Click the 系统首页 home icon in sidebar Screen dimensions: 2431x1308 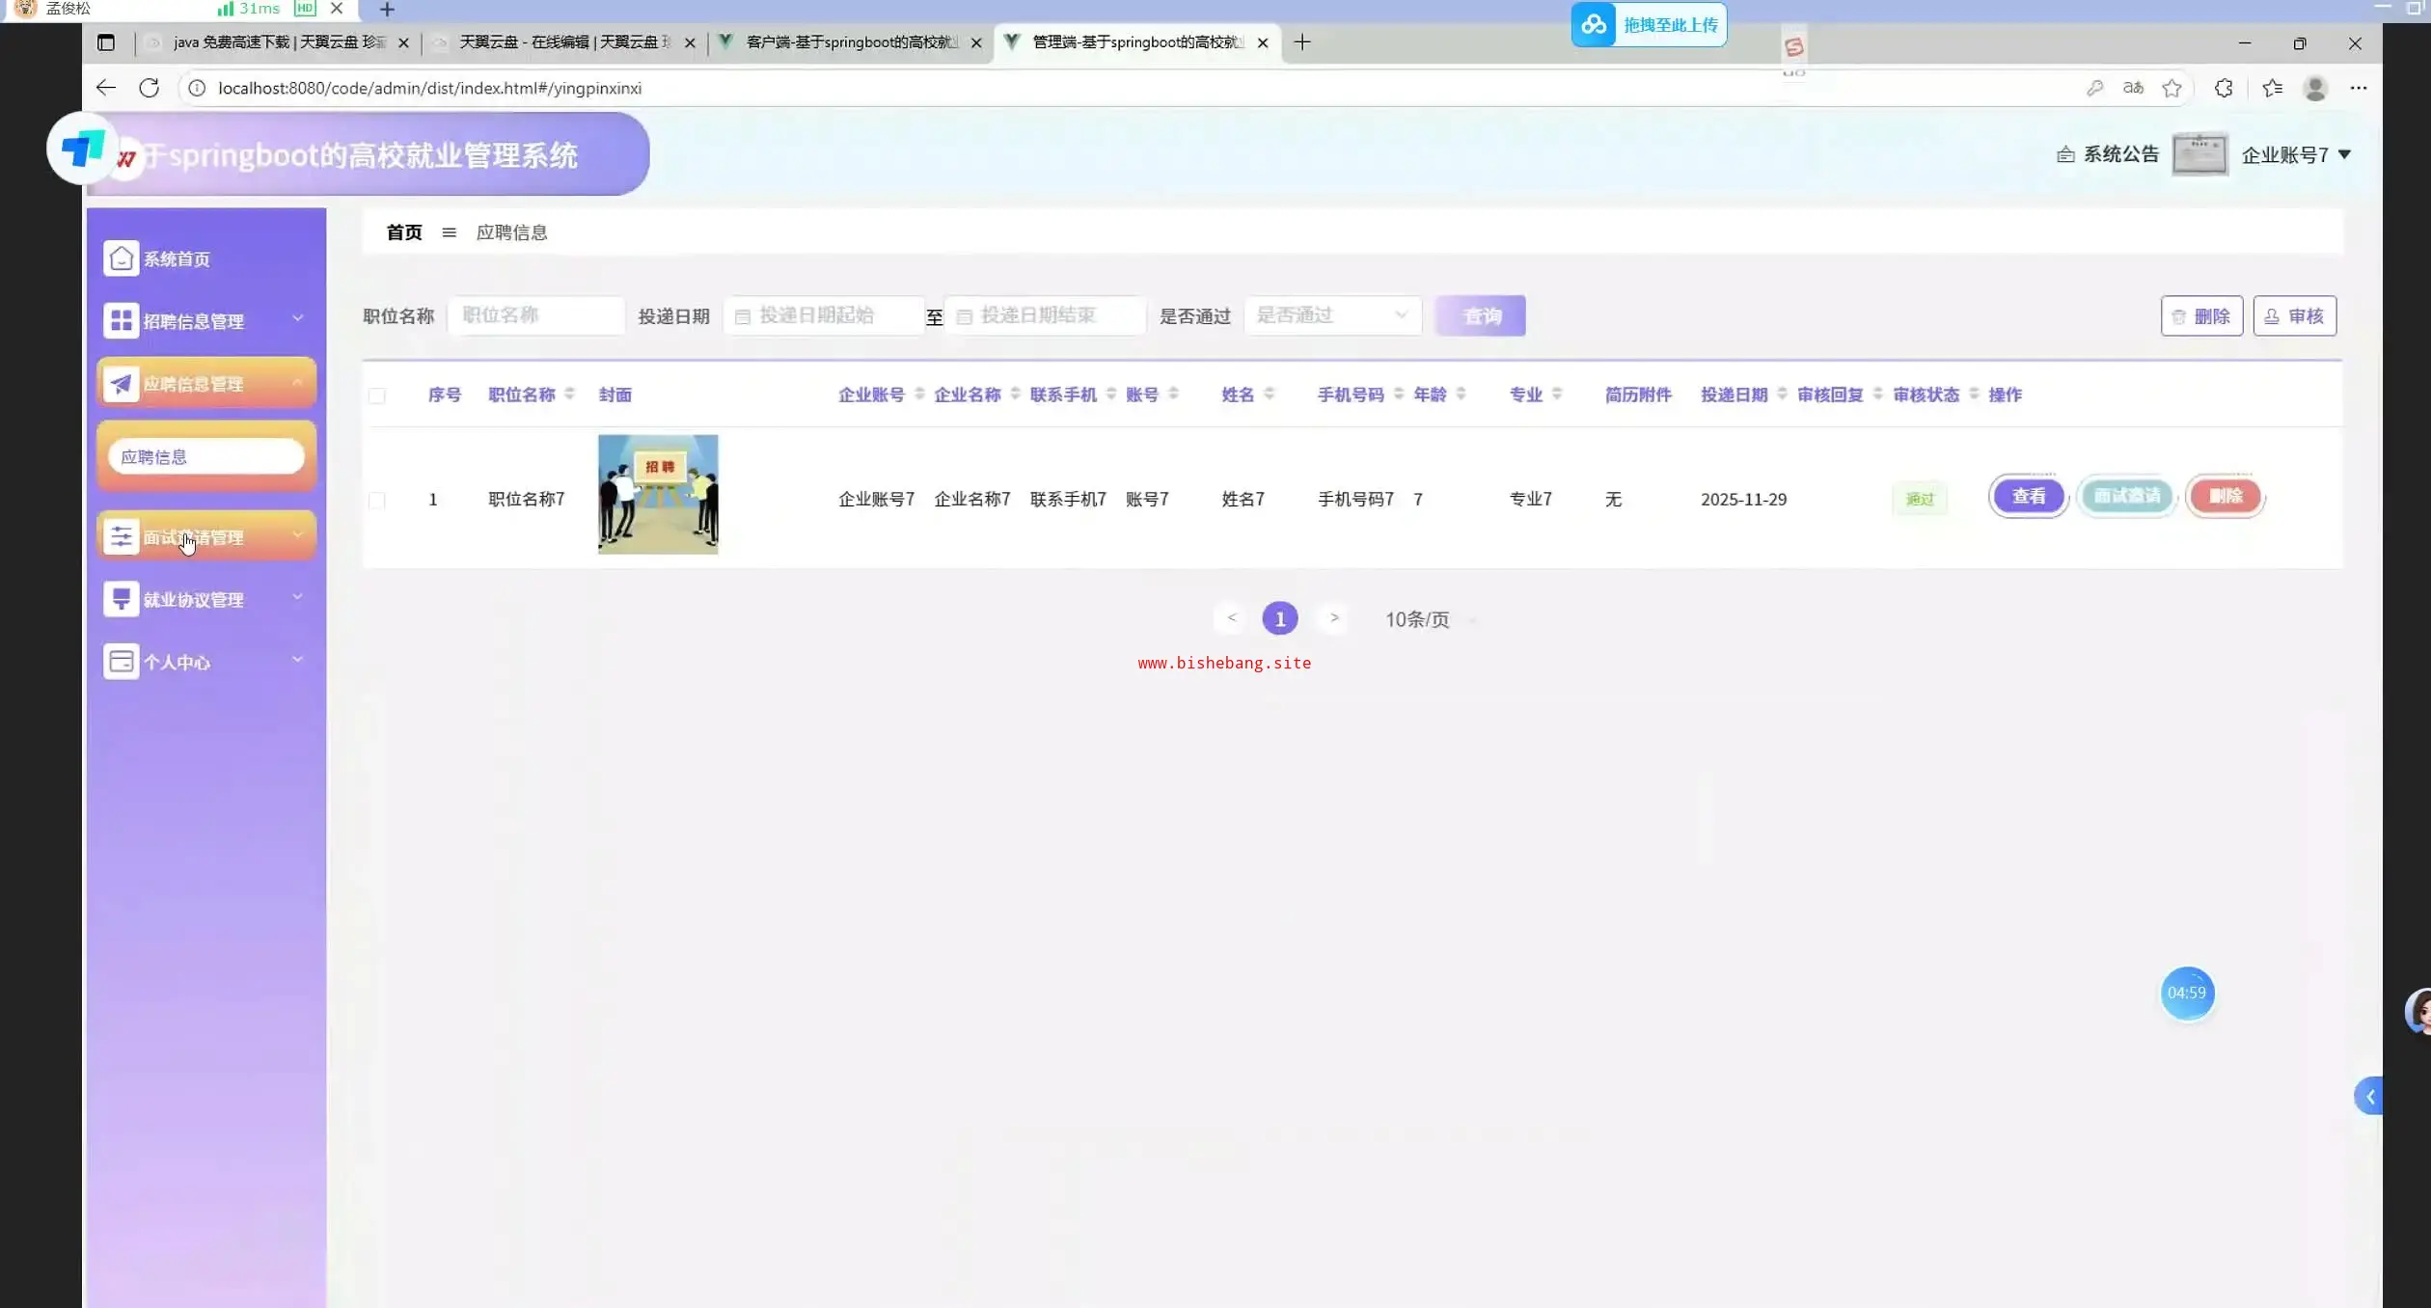point(121,259)
